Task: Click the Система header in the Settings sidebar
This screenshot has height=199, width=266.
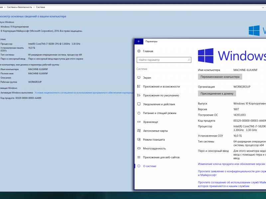Action: [142, 69]
